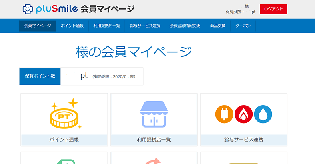
Task: Open 会員マイページ in the navigation bar
Action: tap(38, 26)
